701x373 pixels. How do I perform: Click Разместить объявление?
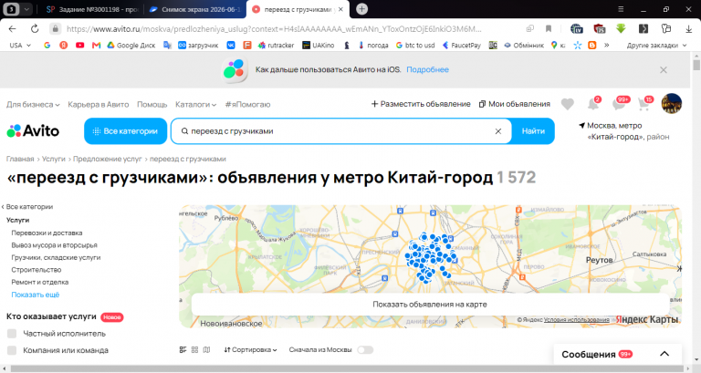tap(421, 104)
